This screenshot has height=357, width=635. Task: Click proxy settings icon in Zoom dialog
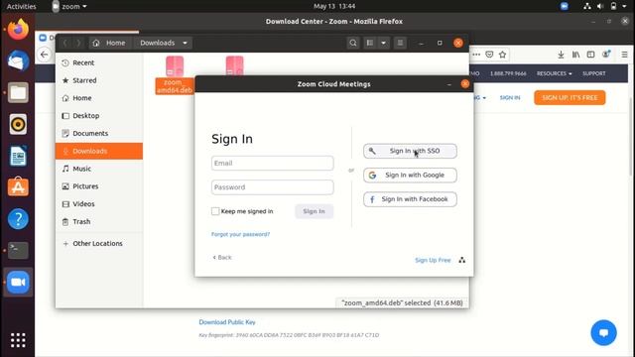pos(462,260)
